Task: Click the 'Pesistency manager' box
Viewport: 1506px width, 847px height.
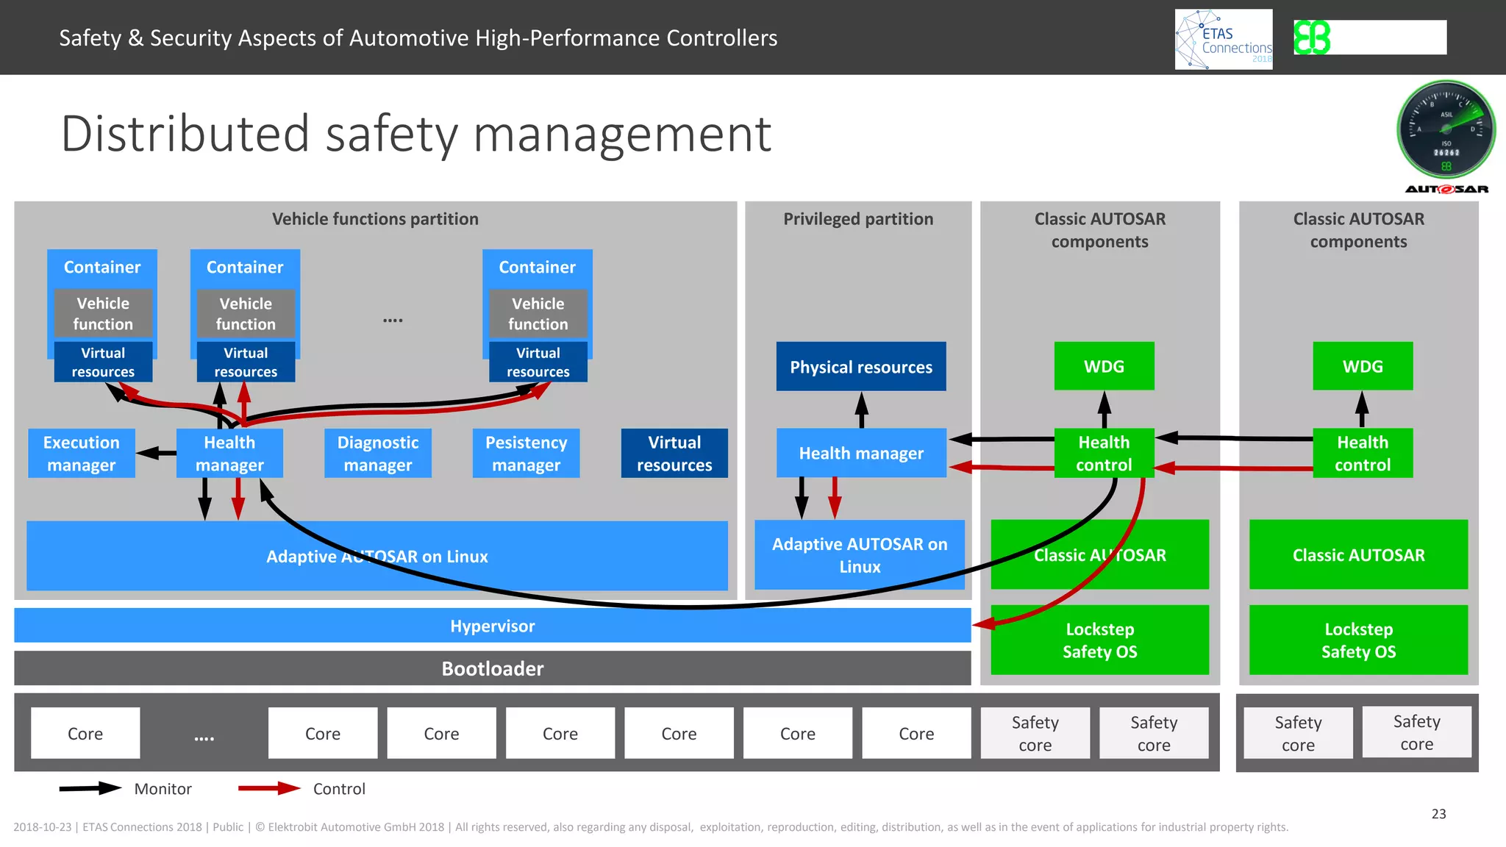Action: pyautogui.click(x=526, y=454)
